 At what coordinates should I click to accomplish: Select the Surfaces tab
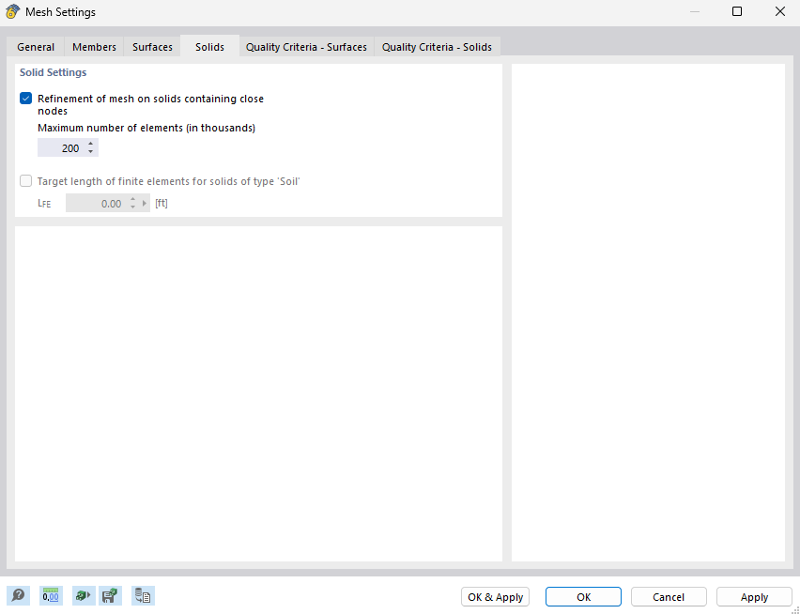click(x=151, y=46)
